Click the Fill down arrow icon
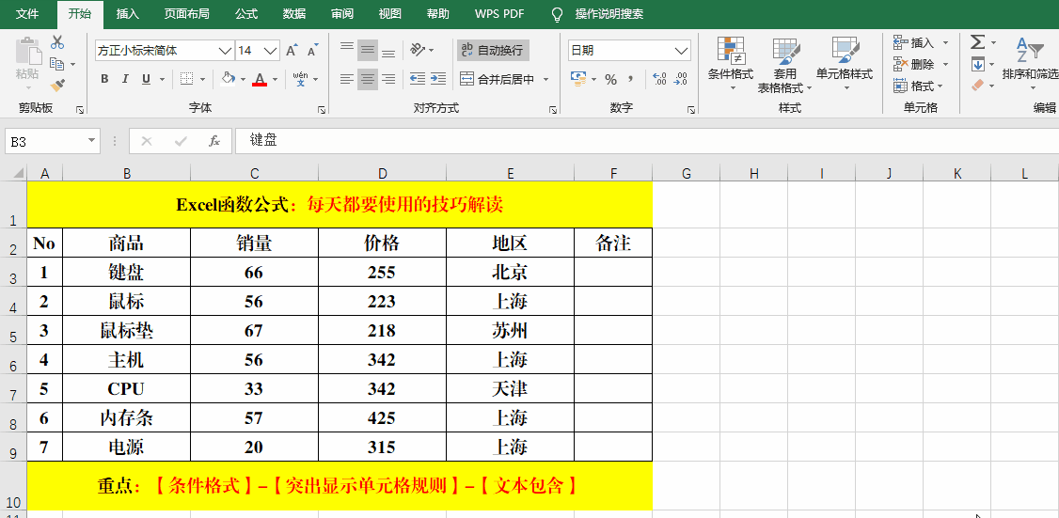 pos(977,65)
